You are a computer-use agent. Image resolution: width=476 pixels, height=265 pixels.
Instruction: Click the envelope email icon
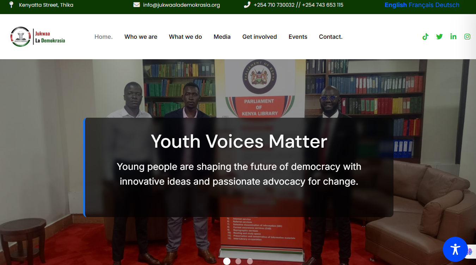[x=136, y=5]
